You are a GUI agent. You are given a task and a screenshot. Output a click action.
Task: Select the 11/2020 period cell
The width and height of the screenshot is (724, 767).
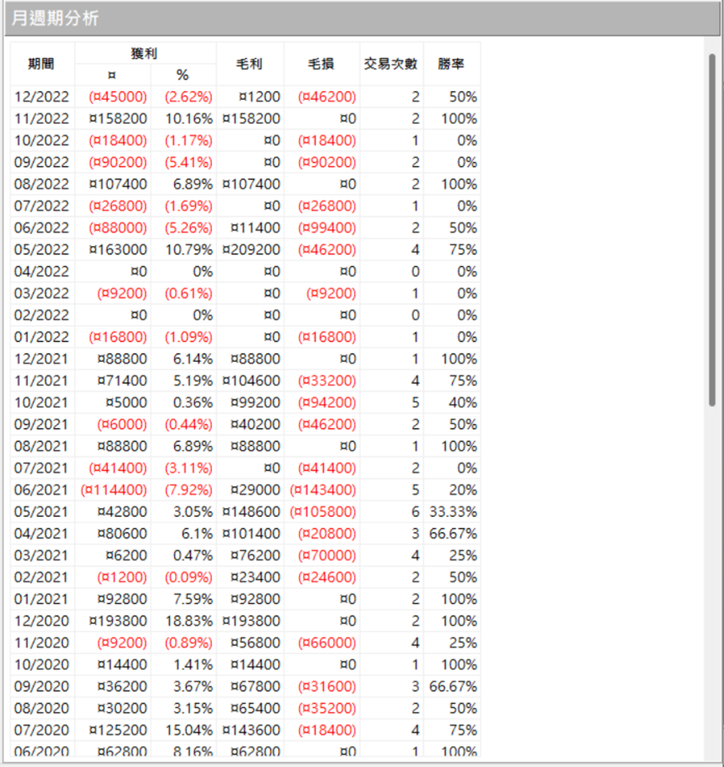(x=42, y=642)
